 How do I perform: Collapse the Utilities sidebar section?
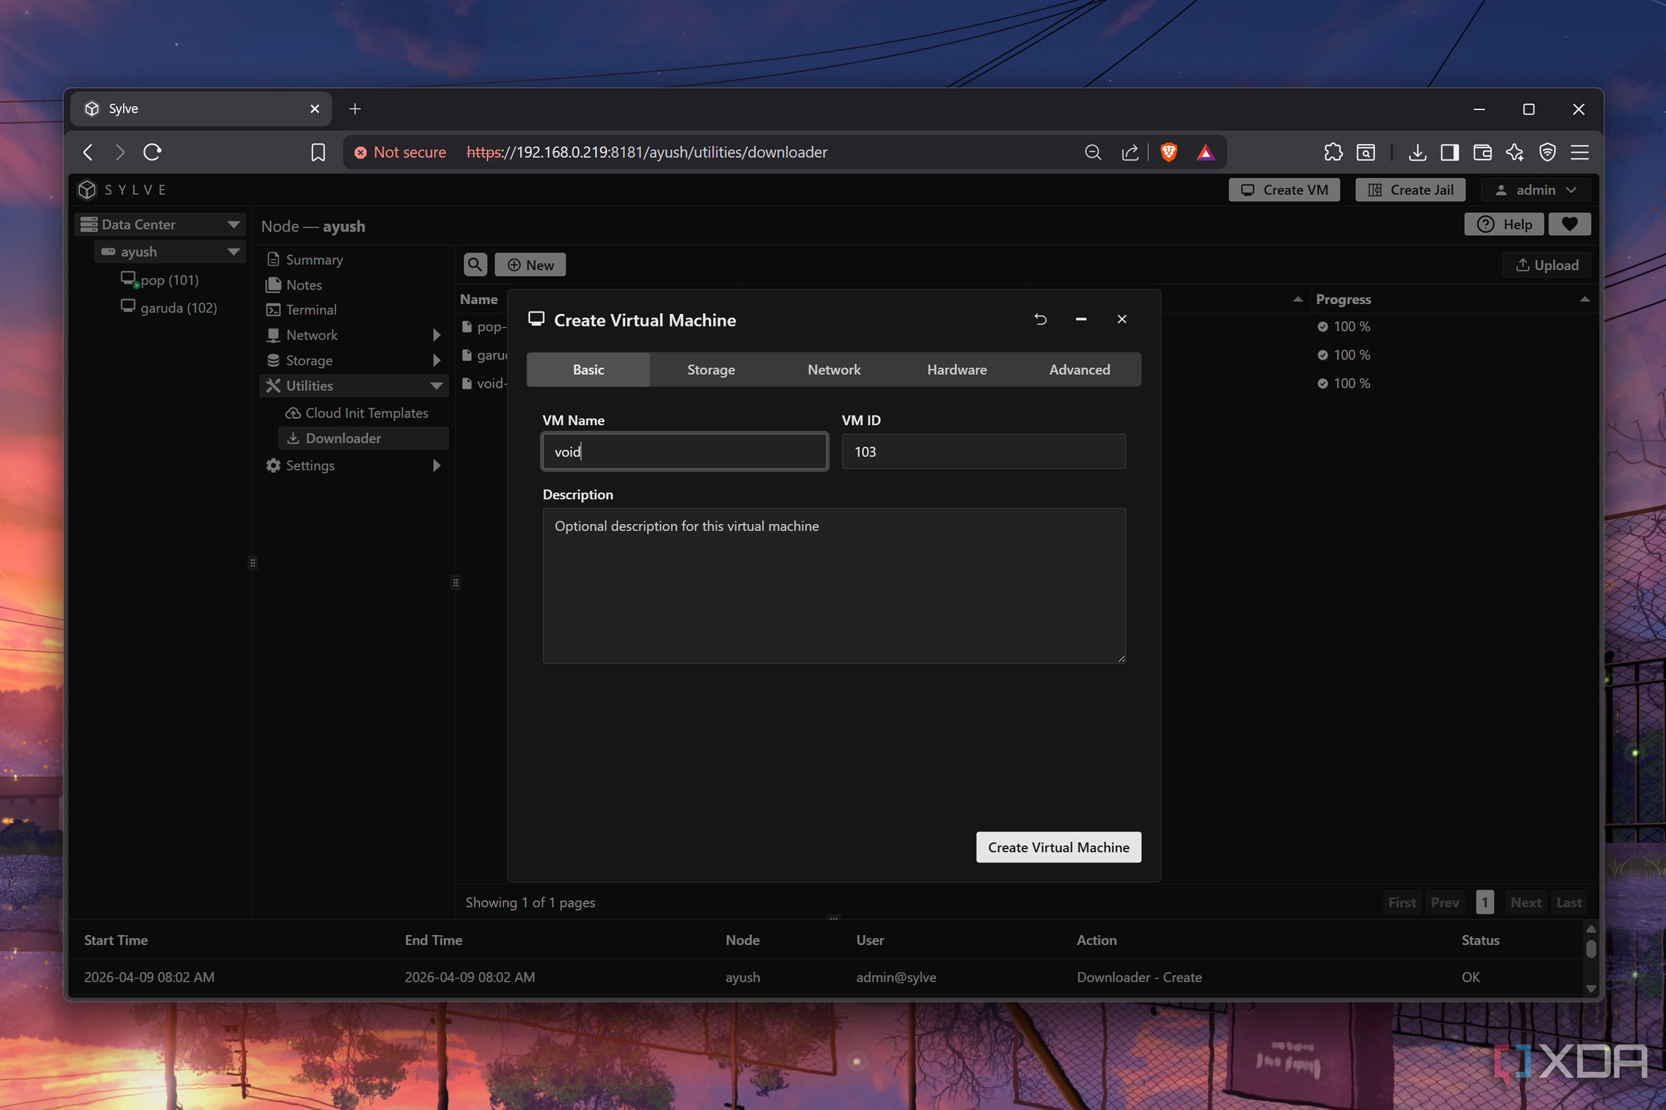click(x=436, y=386)
